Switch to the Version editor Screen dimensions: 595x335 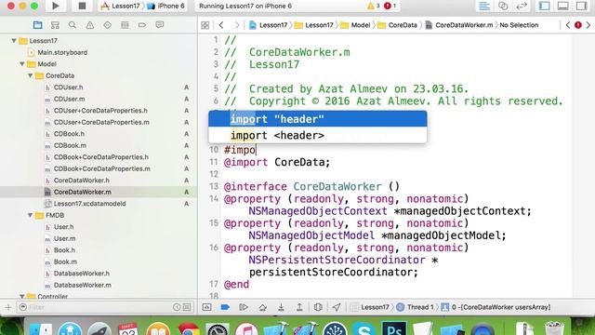[x=522, y=7]
